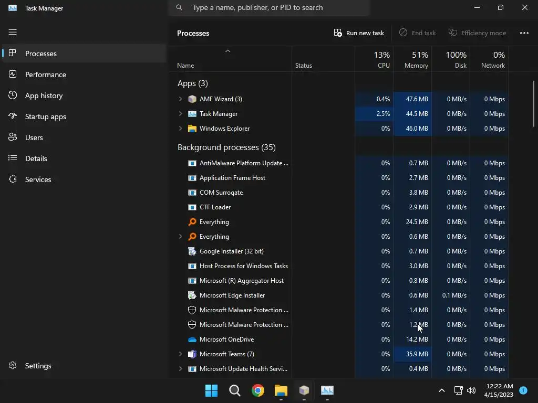This screenshot has height=403, width=538.
Task: Open the clock and date flyout
Action: coord(499,390)
